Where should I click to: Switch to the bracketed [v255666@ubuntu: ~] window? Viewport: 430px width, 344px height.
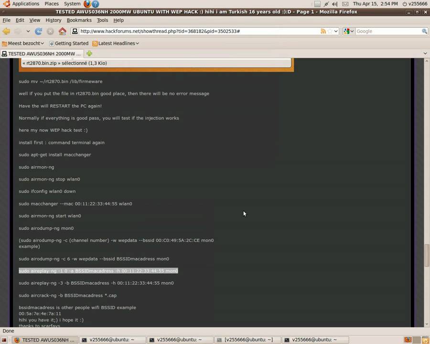pyautogui.click(x=247, y=340)
